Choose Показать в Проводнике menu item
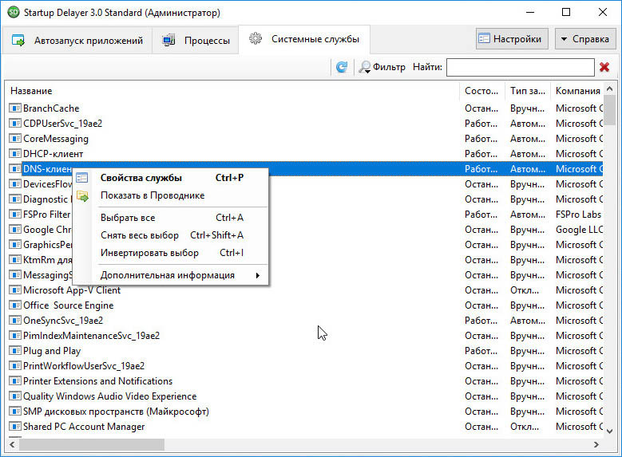 (171, 195)
